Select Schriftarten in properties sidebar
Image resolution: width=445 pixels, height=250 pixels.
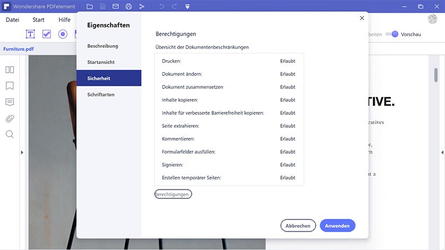pyautogui.click(x=108, y=94)
